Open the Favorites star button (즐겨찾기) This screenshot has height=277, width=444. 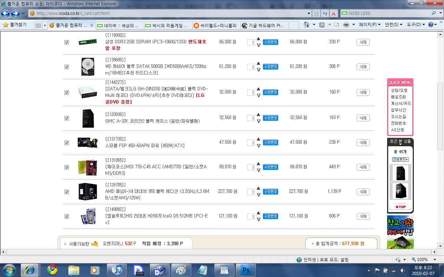click(15, 25)
